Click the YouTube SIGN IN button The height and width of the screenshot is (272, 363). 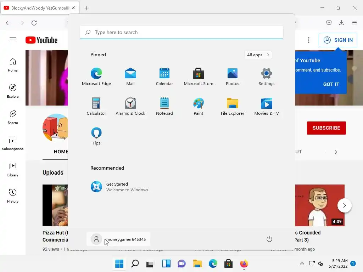(338, 40)
